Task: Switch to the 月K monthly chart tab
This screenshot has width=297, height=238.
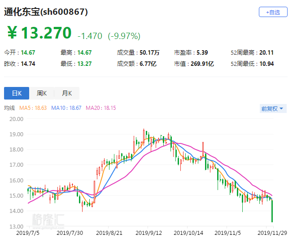Action: pyautogui.click(x=67, y=93)
